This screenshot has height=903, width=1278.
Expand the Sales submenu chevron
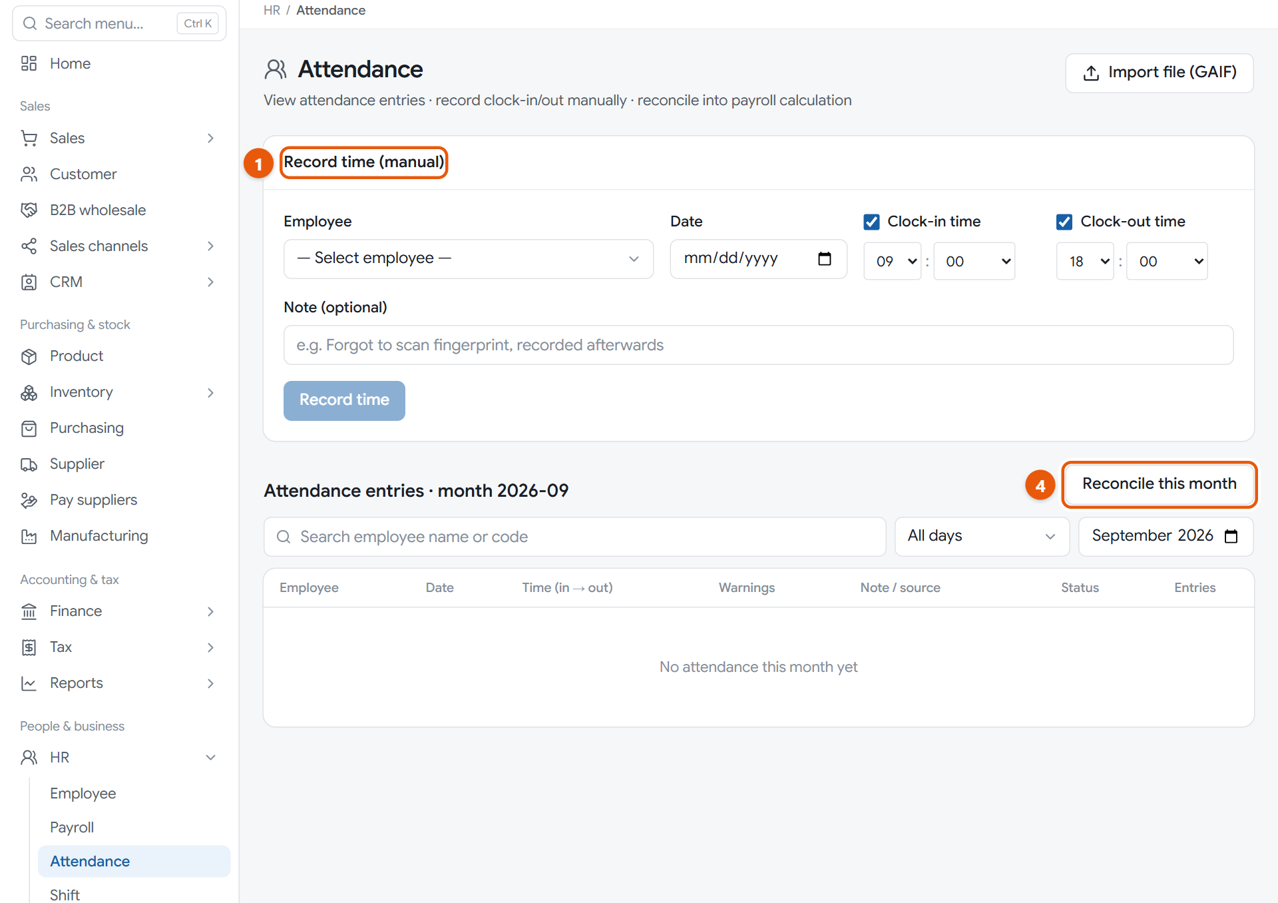point(210,138)
